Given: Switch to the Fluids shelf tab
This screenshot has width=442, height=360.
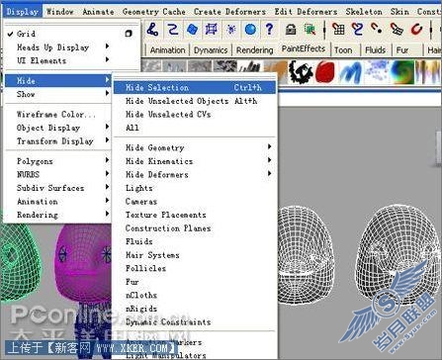Looking at the screenshot, I should [375, 50].
